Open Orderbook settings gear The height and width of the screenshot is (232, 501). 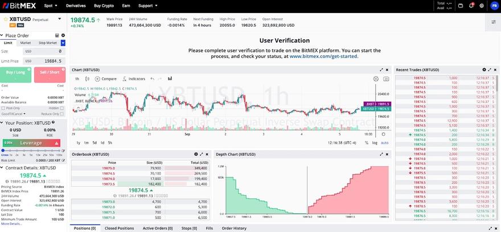coord(196,154)
